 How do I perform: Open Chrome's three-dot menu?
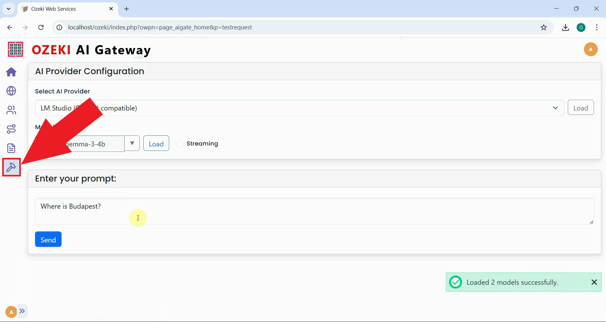tap(597, 27)
